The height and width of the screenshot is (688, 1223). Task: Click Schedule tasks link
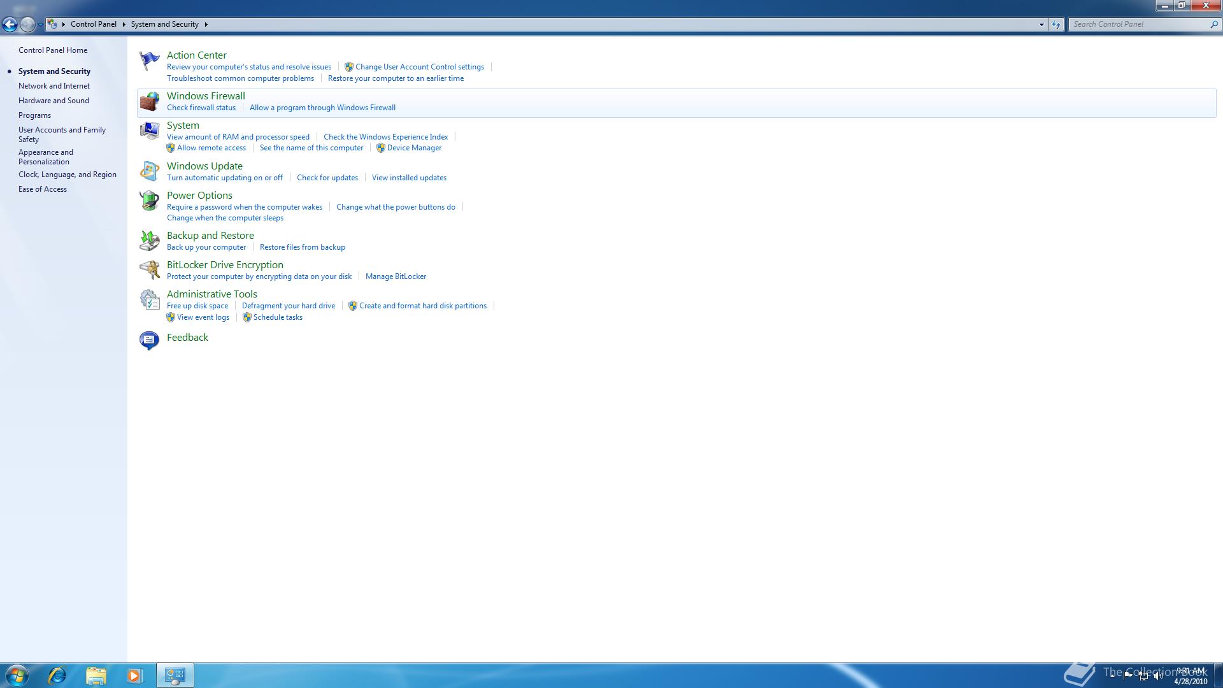pyautogui.click(x=278, y=317)
